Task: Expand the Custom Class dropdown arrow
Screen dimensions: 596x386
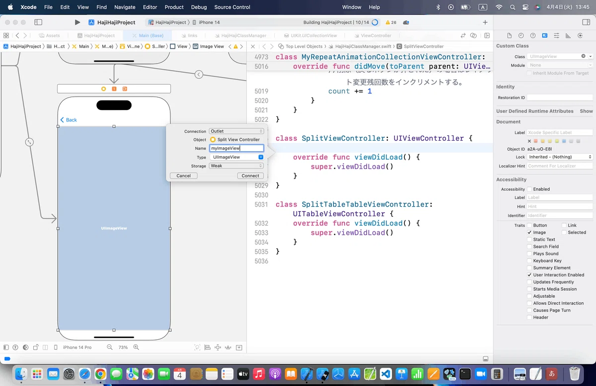Action: click(x=590, y=56)
